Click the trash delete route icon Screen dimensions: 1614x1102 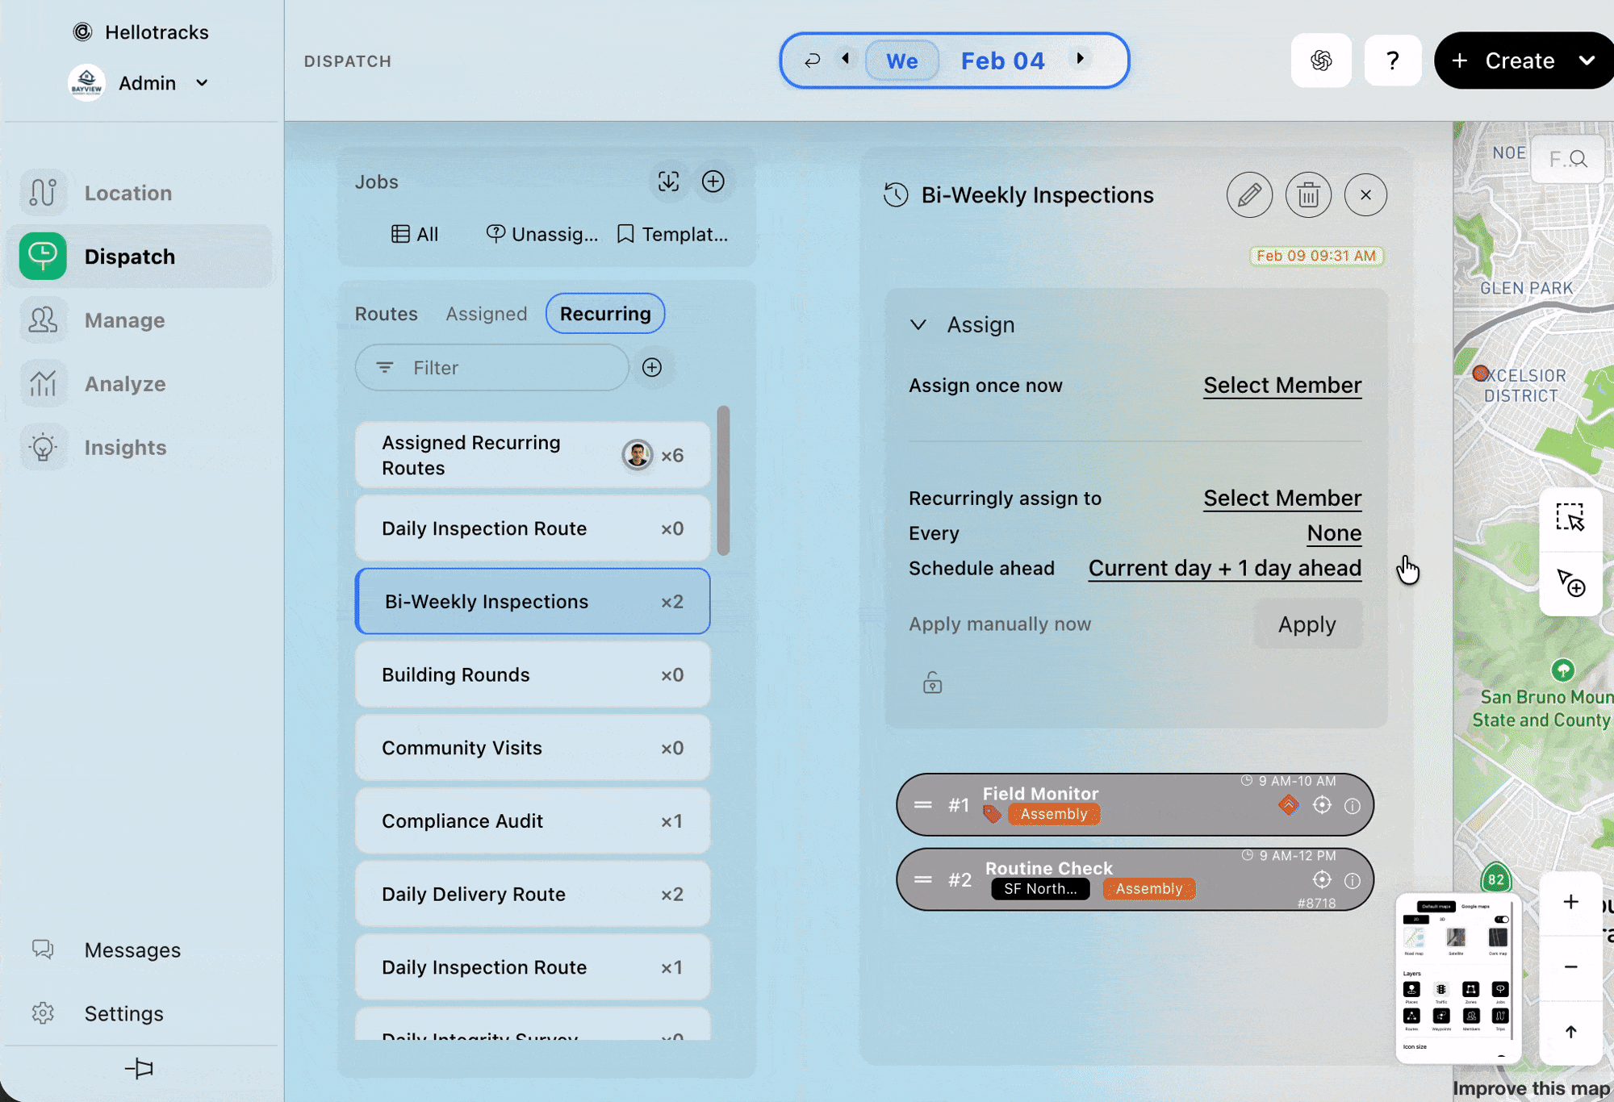pyautogui.click(x=1308, y=195)
